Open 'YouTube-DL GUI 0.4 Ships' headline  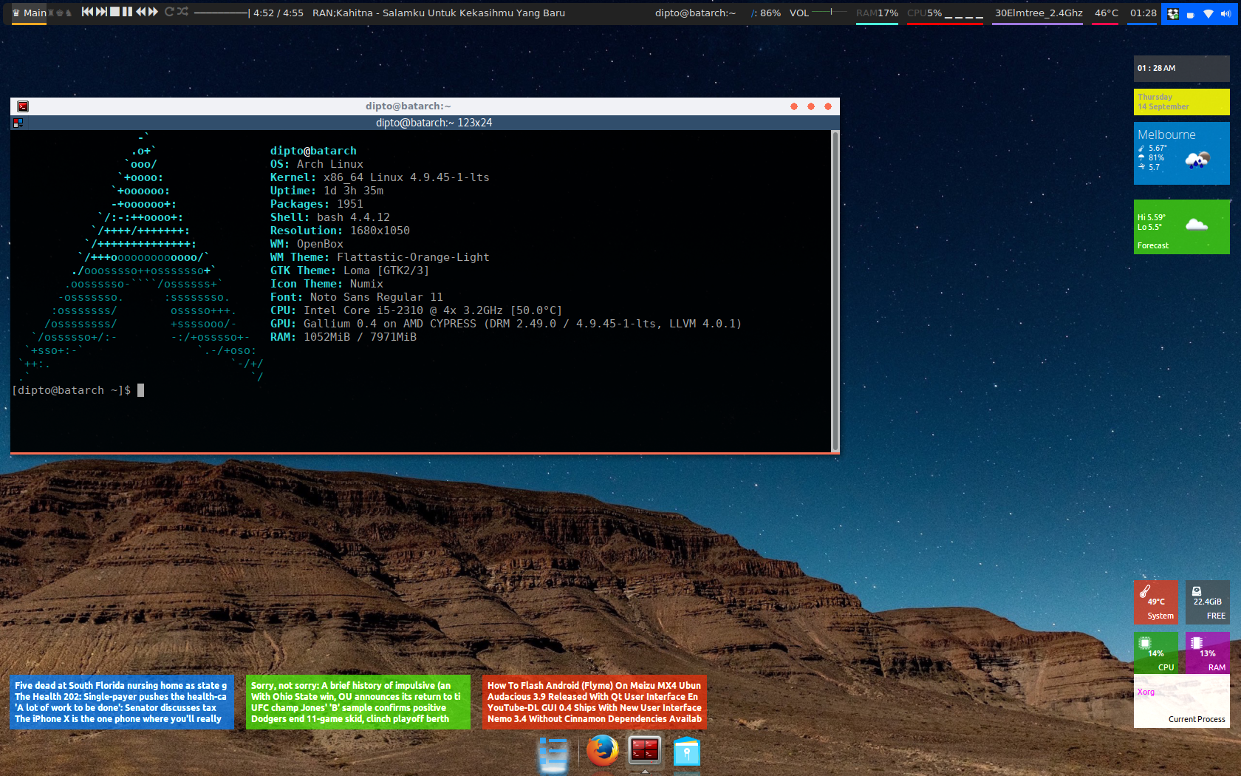[x=594, y=708]
